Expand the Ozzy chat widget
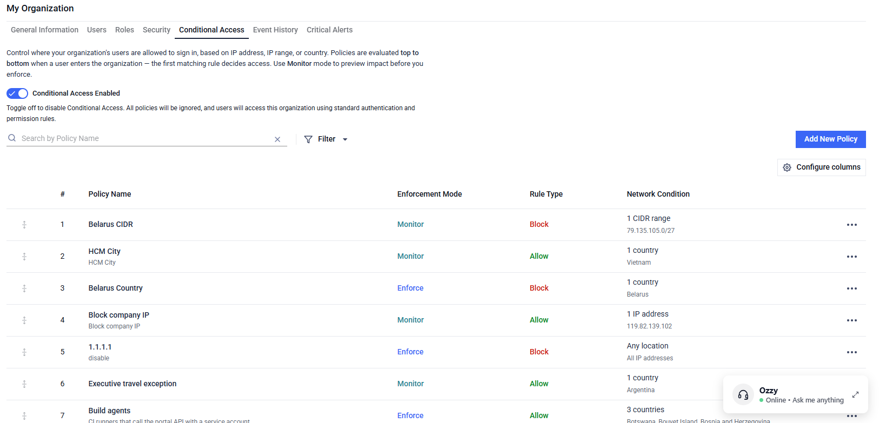The image size is (879, 423). pos(855,395)
